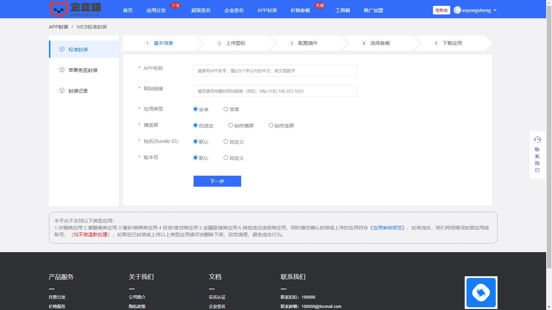Go to the 工具箱 menu item
The width and height of the screenshot is (552, 310).
point(343,10)
